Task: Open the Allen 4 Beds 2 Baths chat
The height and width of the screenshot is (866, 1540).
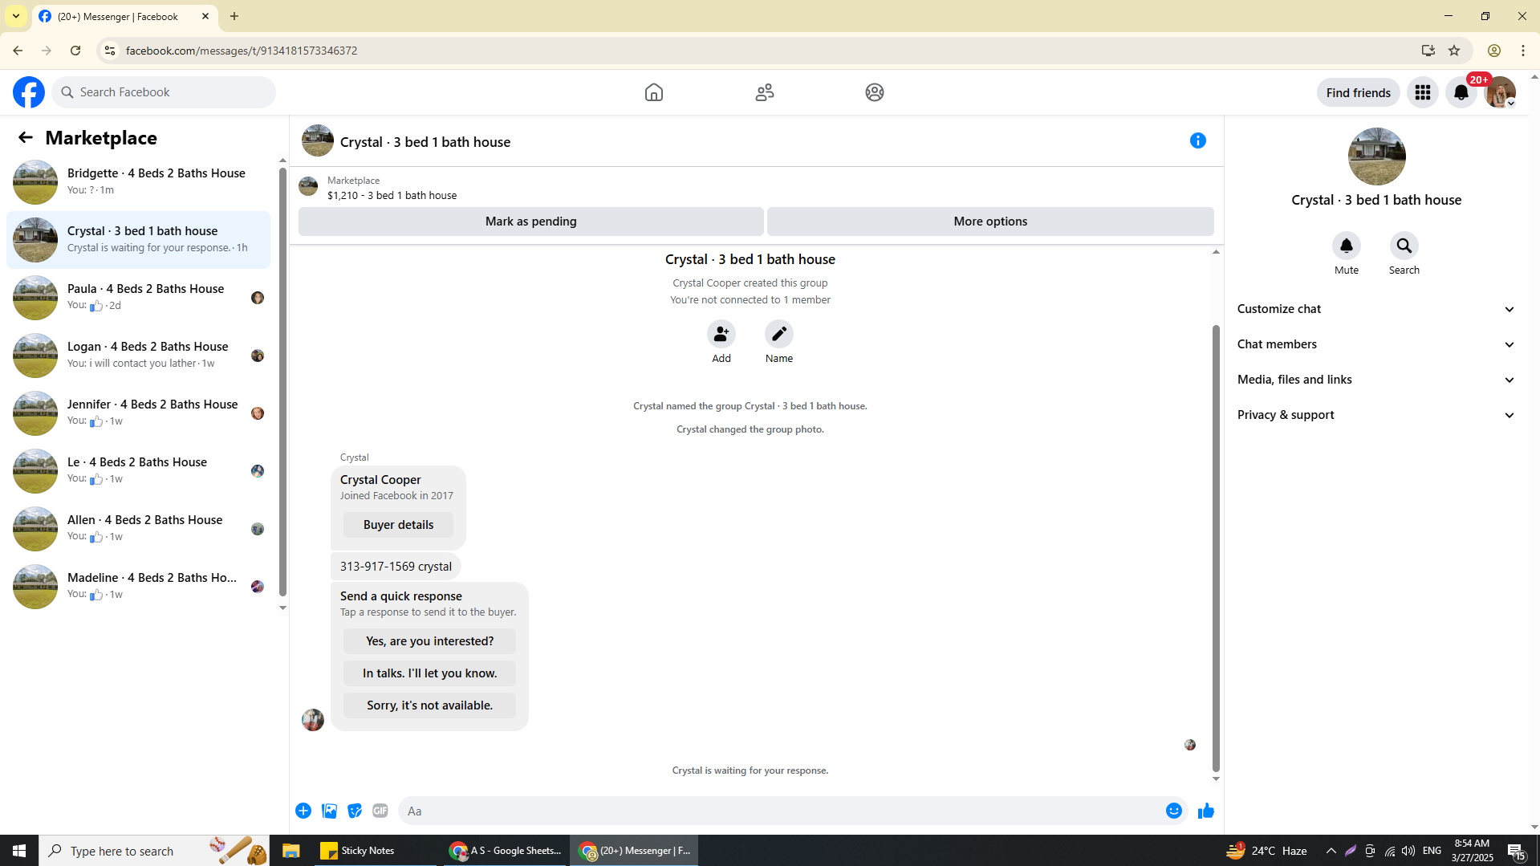Action: pyautogui.click(x=139, y=529)
